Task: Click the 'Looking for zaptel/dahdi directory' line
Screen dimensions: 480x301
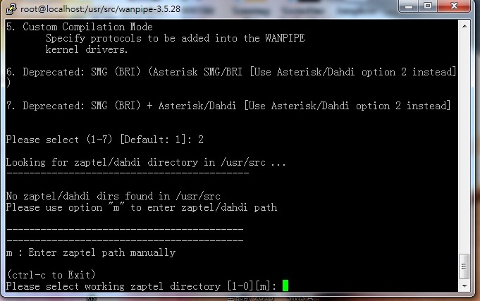Action: (146, 162)
